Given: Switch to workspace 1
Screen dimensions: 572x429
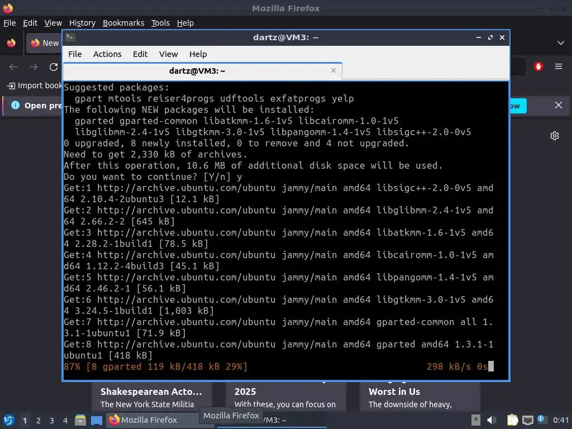Looking at the screenshot, I should (25, 421).
